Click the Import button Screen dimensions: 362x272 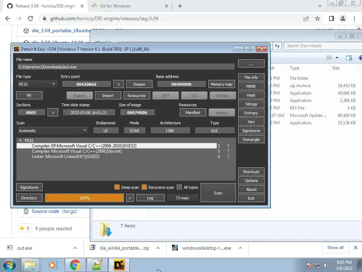tap(108, 96)
